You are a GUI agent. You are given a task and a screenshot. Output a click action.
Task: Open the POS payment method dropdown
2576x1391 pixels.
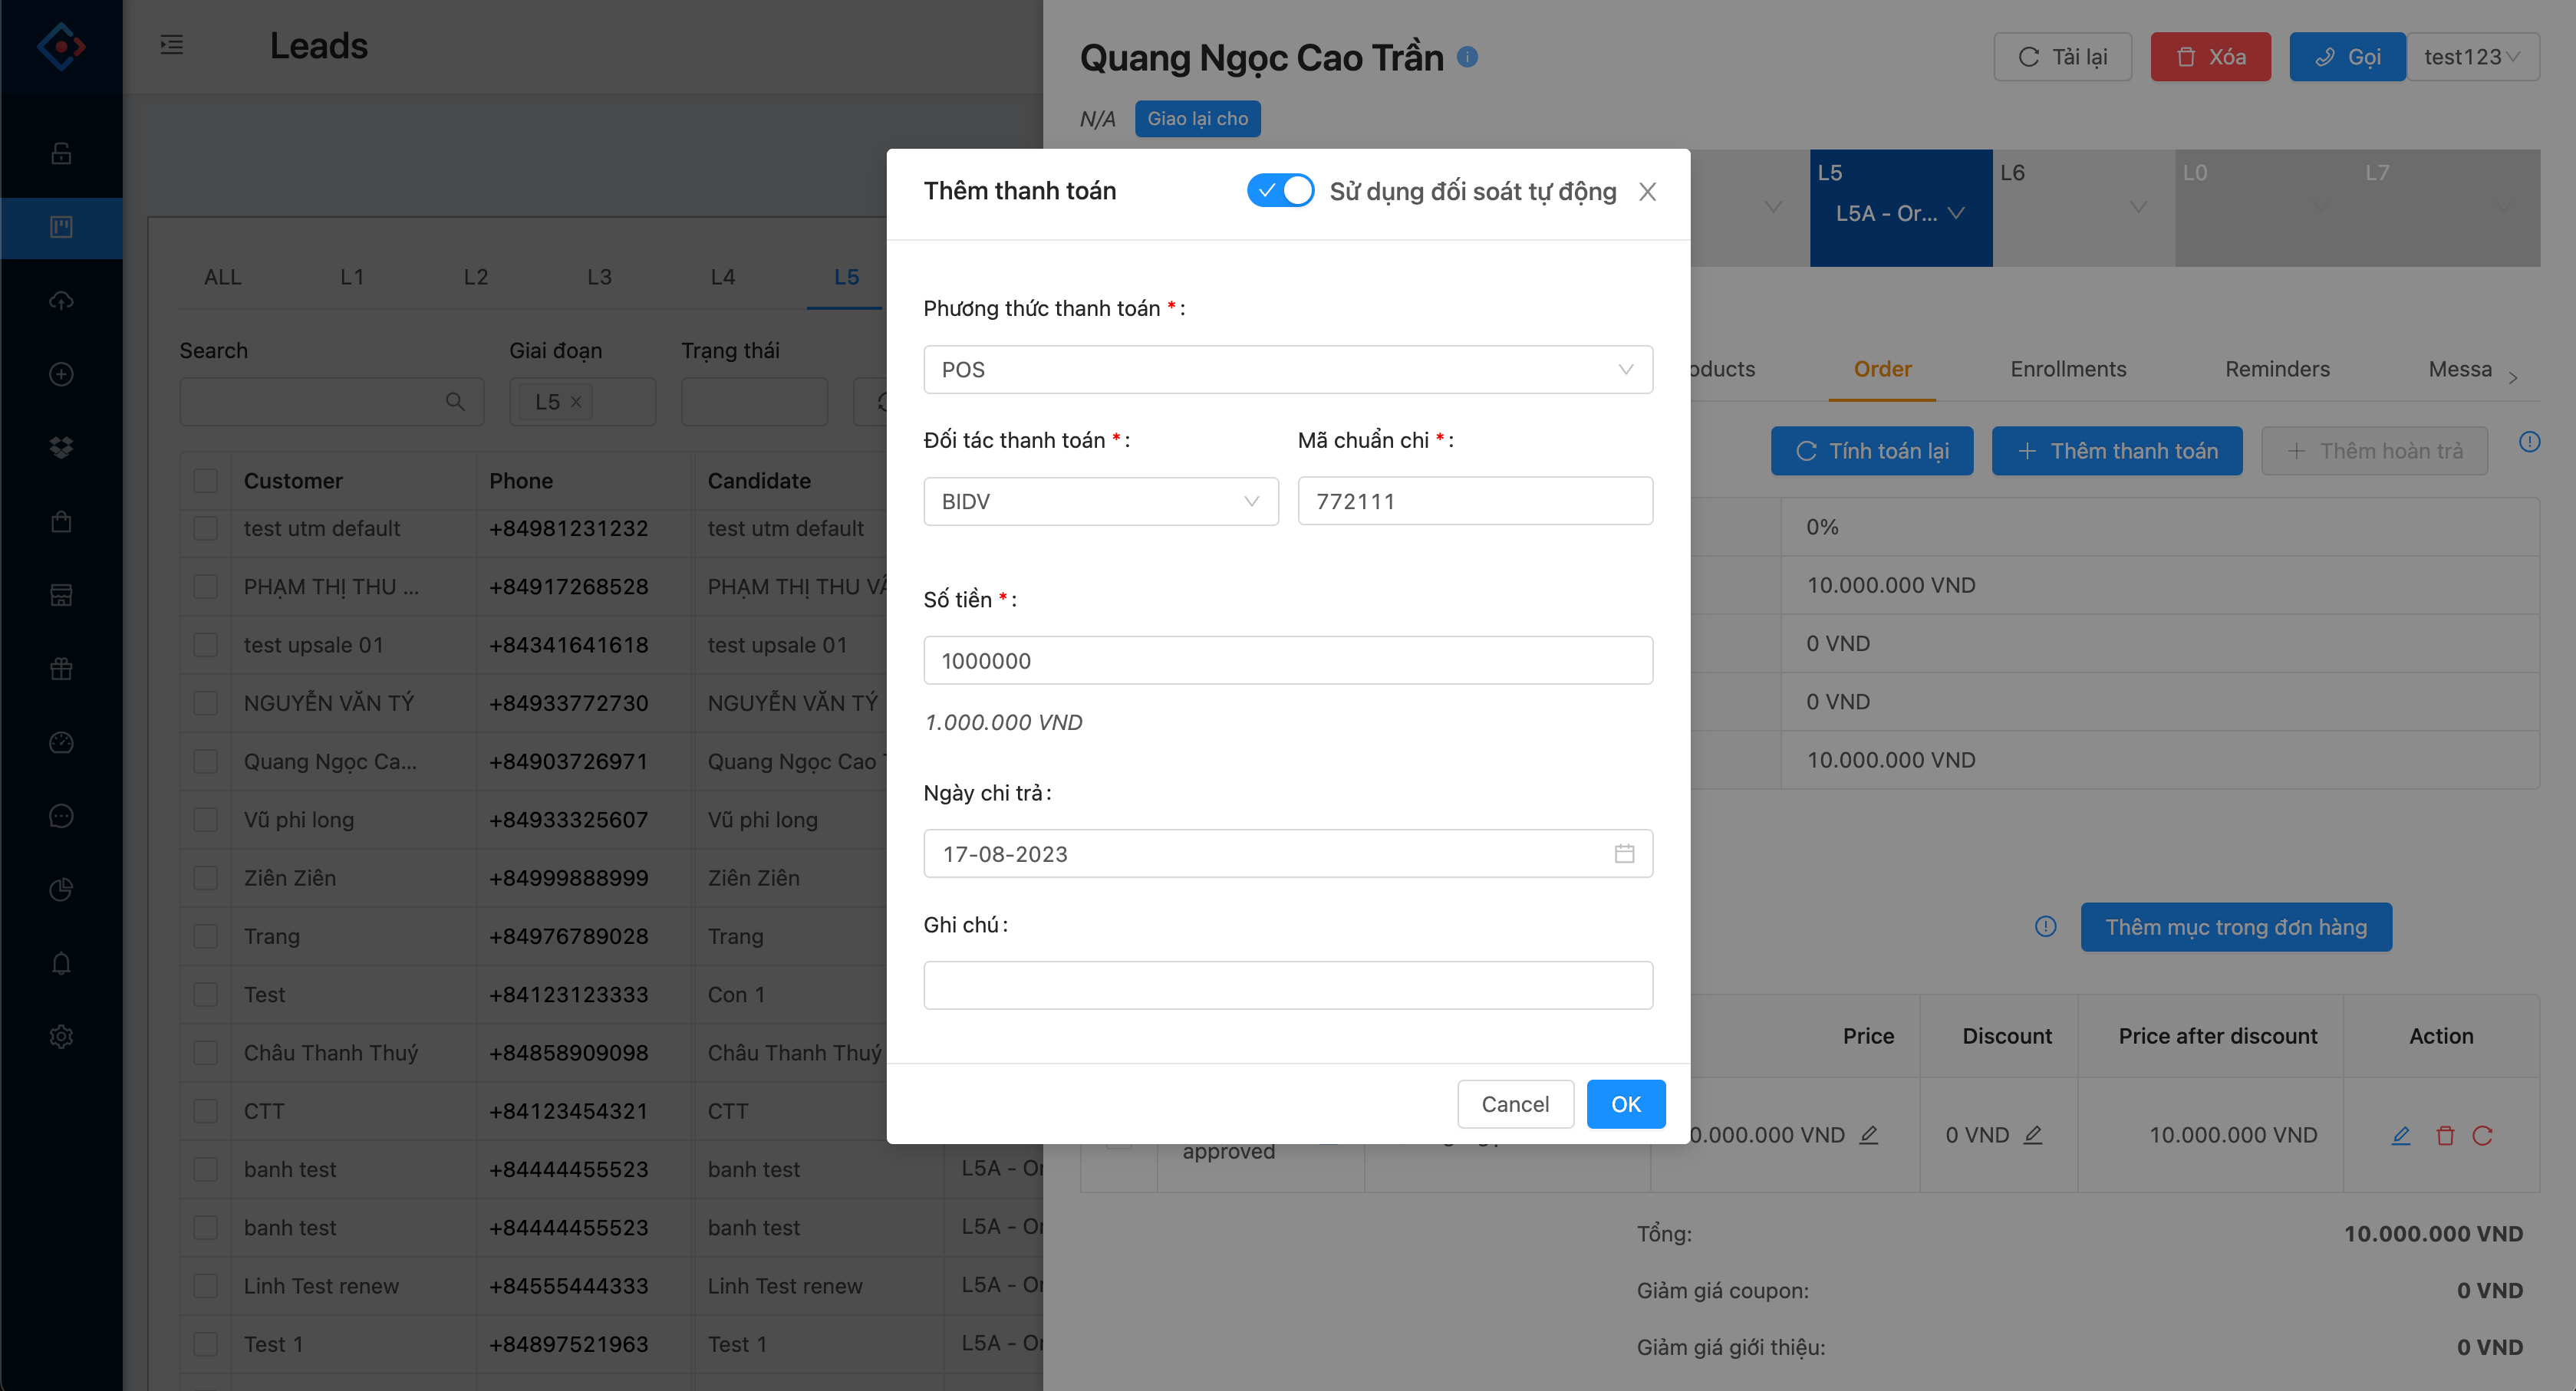click(1287, 370)
